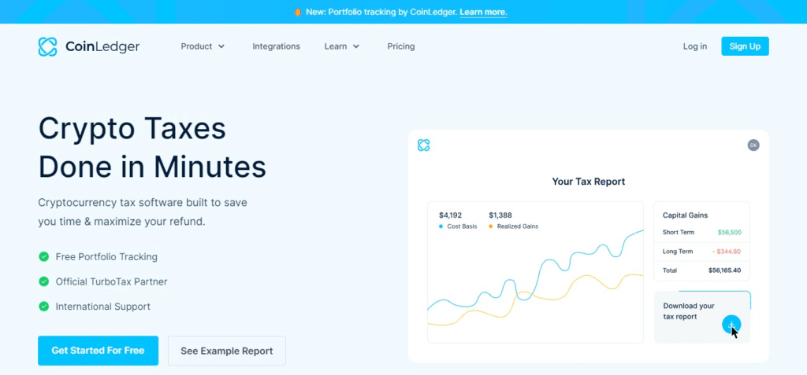Click the bell icon in announcement banner
This screenshot has height=375, width=807.
297,12
